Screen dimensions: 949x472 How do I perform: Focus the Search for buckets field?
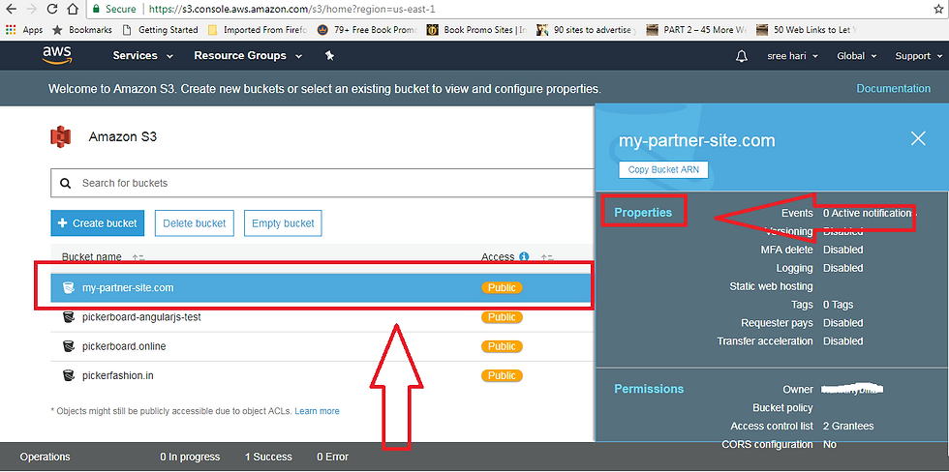pos(322,183)
